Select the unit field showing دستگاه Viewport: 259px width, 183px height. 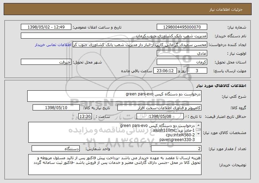(55, 148)
